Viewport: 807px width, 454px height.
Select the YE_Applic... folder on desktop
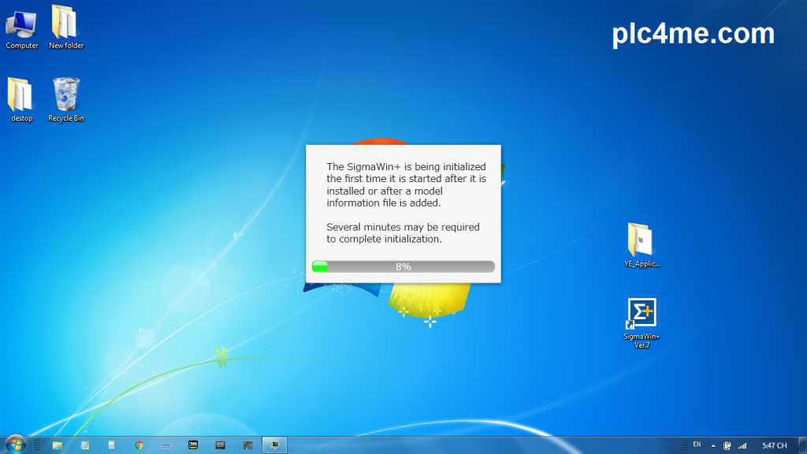pos(642,240)
